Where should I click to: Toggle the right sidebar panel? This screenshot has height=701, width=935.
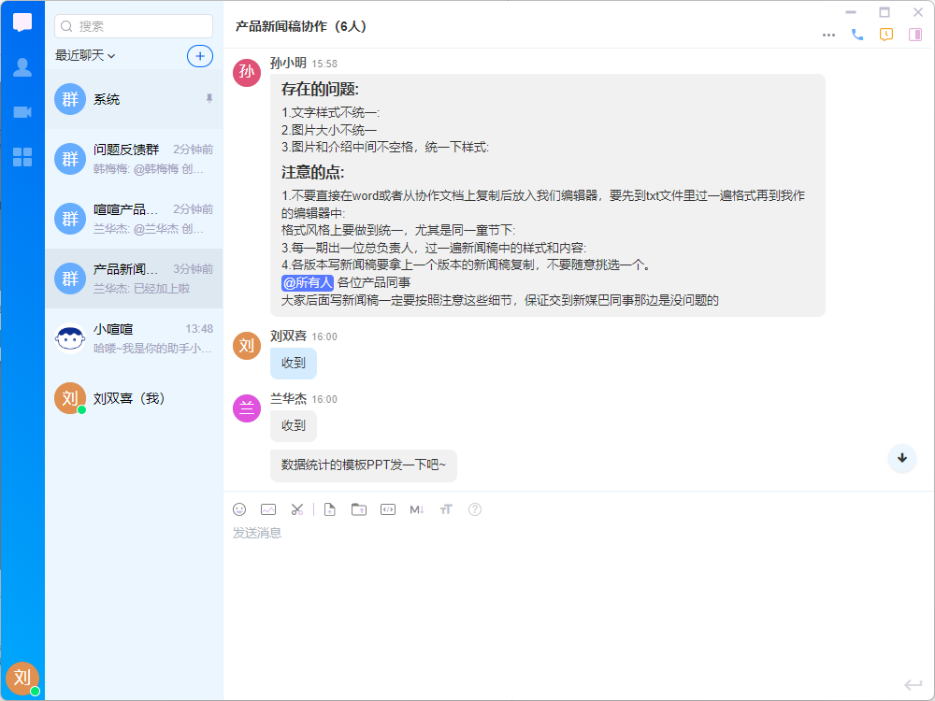tap(915, 35)
